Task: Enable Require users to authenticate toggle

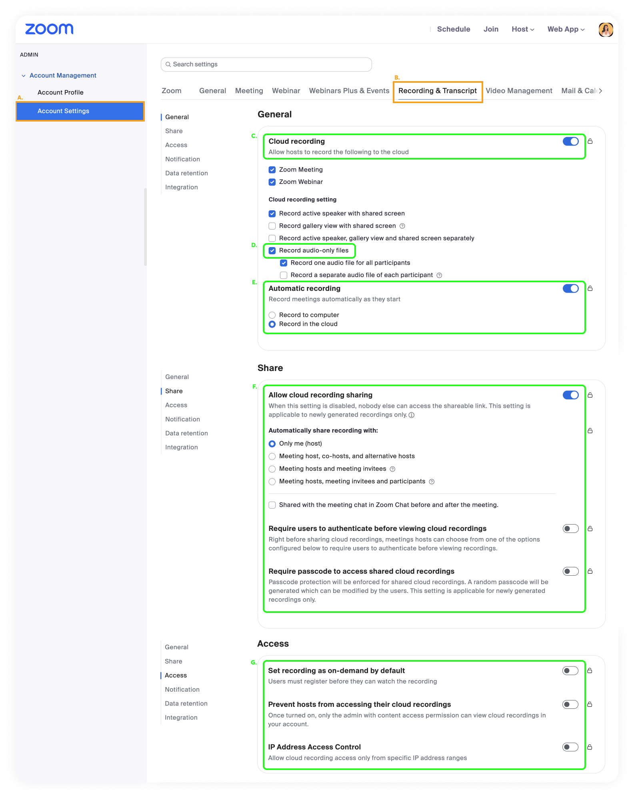Action: [x=570, y=529]
